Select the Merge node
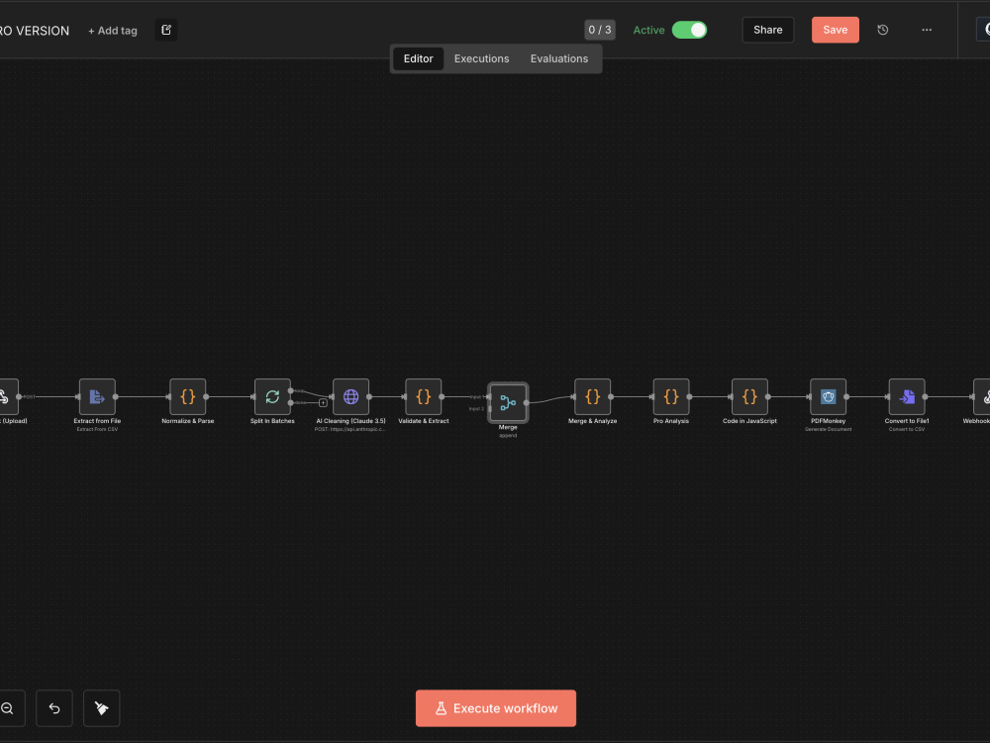The width and height of the screenshot is (990, 743). (508, 402)
